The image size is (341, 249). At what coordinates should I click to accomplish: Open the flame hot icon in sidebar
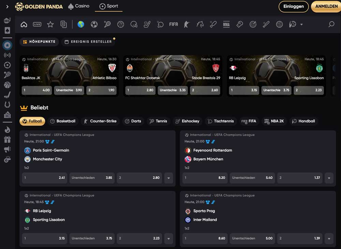pyautogui.click(x=7, y=129)
